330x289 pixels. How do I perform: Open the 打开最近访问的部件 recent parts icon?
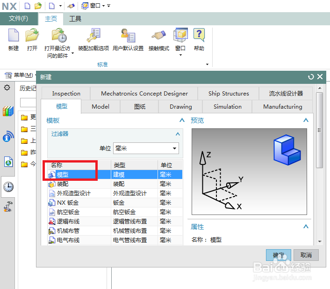[x=59, y=35]
